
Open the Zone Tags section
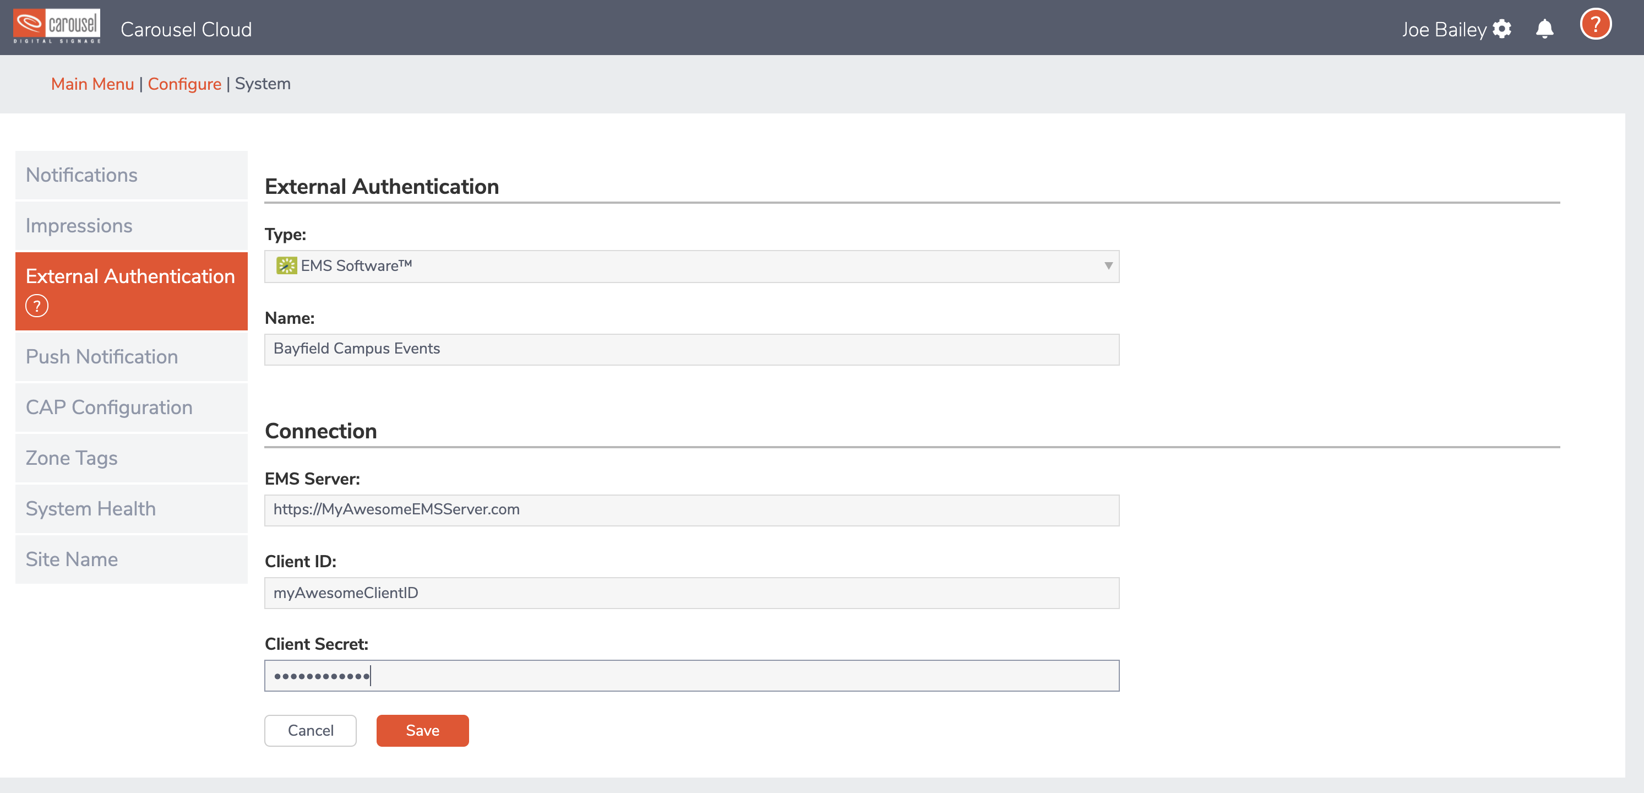click(132, 458)
